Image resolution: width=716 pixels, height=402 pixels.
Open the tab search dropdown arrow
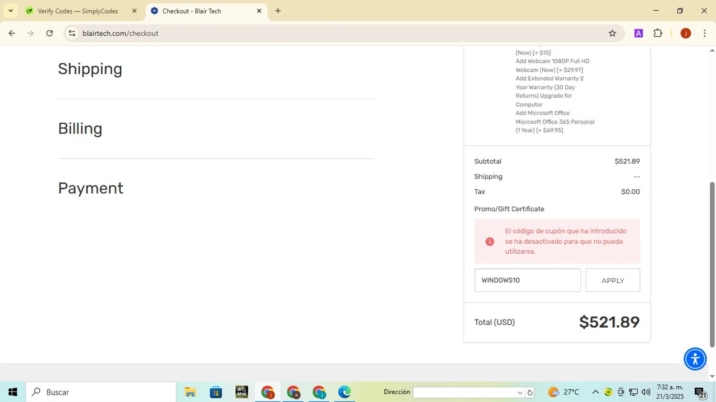click(x=11, y=11)
